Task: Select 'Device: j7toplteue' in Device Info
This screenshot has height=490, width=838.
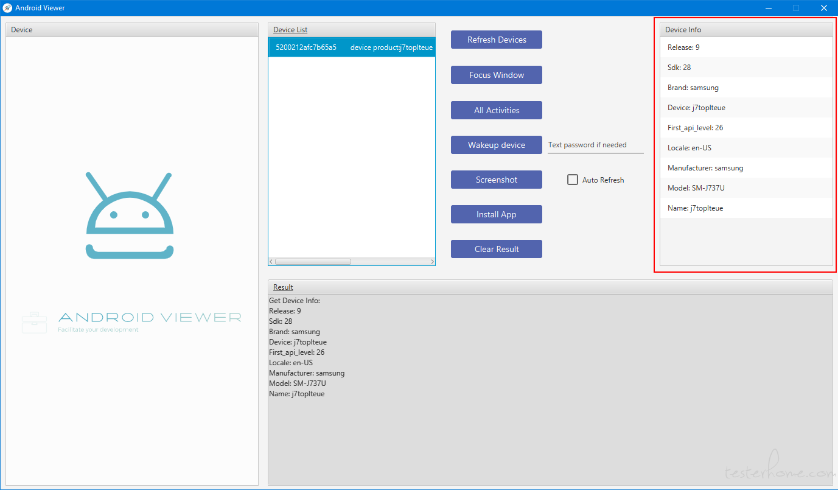Action: (746, 108)
